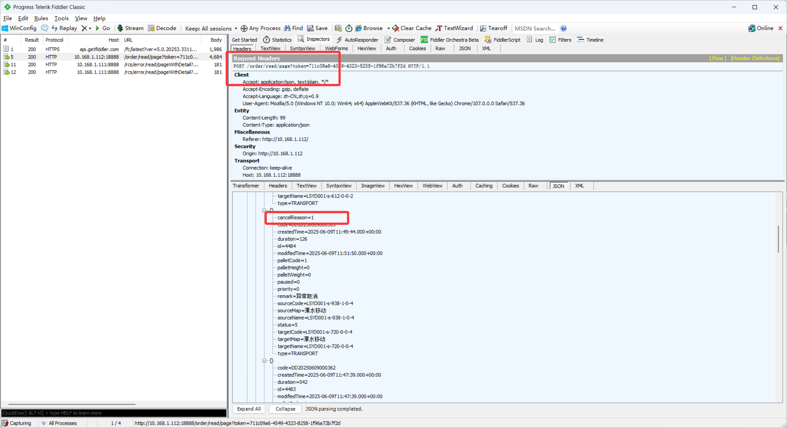This screenshot has height=428, width=787.
Task: Close the toolbar with red X
Action: [x=780, y=28]
